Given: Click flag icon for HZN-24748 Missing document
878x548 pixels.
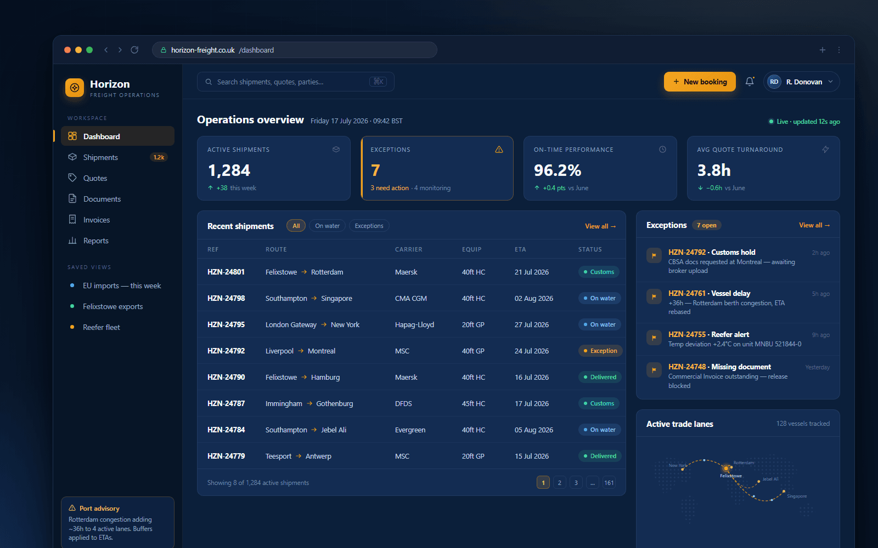Looking at the screenshot, I should pos(654,370).
